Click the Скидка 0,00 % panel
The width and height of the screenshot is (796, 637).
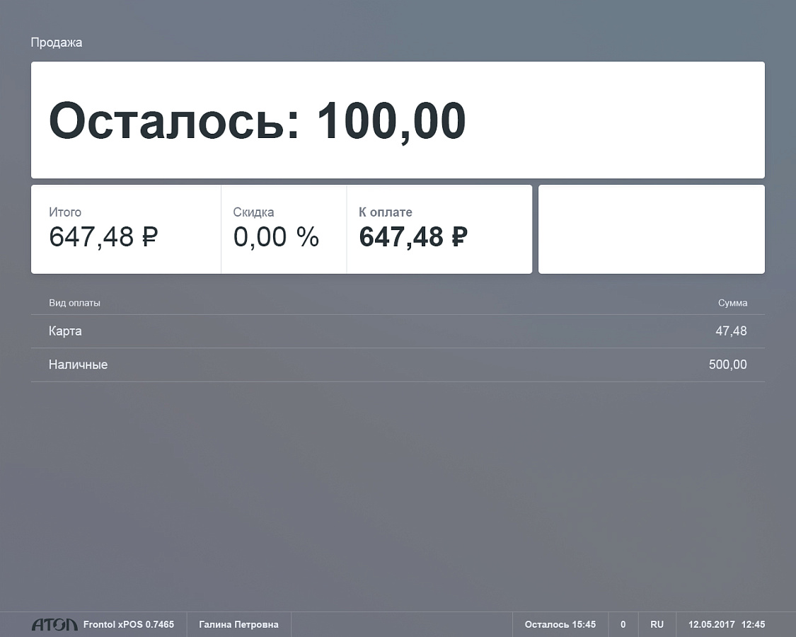[x=283, y=229]
